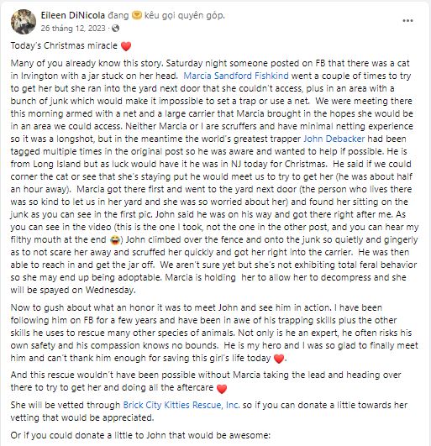Click Eileen DiNicola's profile picture
This screenshot has height=446, width=431.
click(x=24, y=22)
